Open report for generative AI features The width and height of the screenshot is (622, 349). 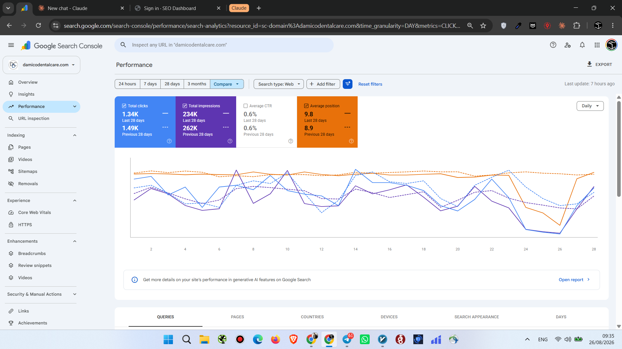click(574, 280)
